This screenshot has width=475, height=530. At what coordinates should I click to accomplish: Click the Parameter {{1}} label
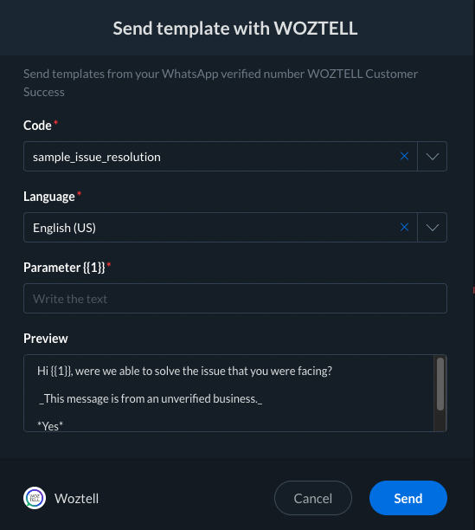64,268
